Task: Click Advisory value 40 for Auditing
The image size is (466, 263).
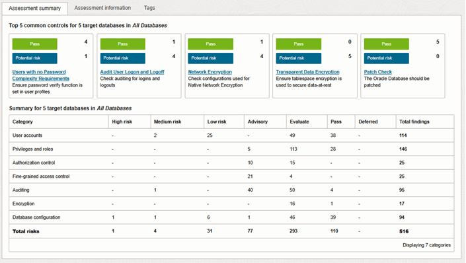Action: (251, 190)
